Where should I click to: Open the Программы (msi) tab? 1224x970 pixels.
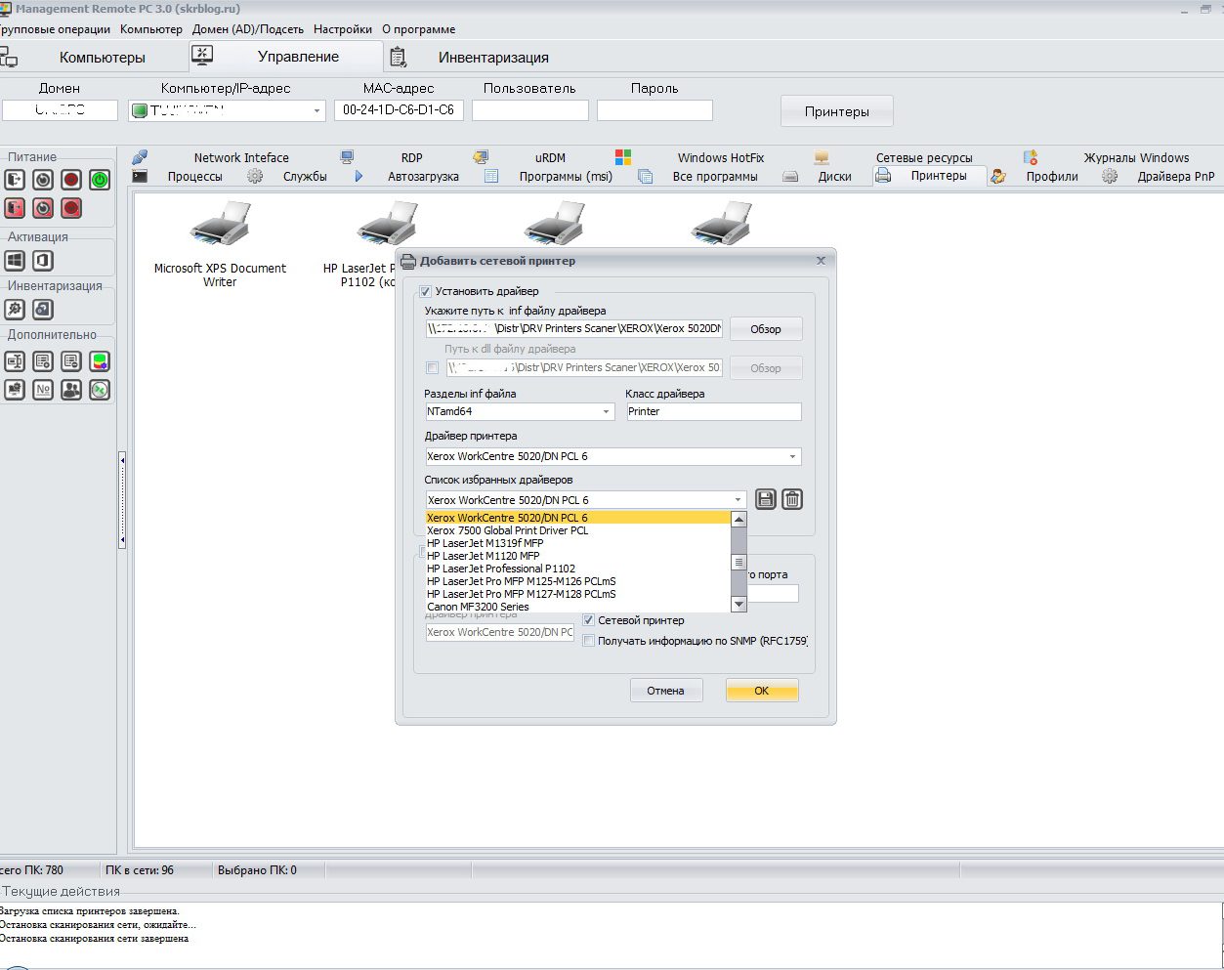(566, 177)
